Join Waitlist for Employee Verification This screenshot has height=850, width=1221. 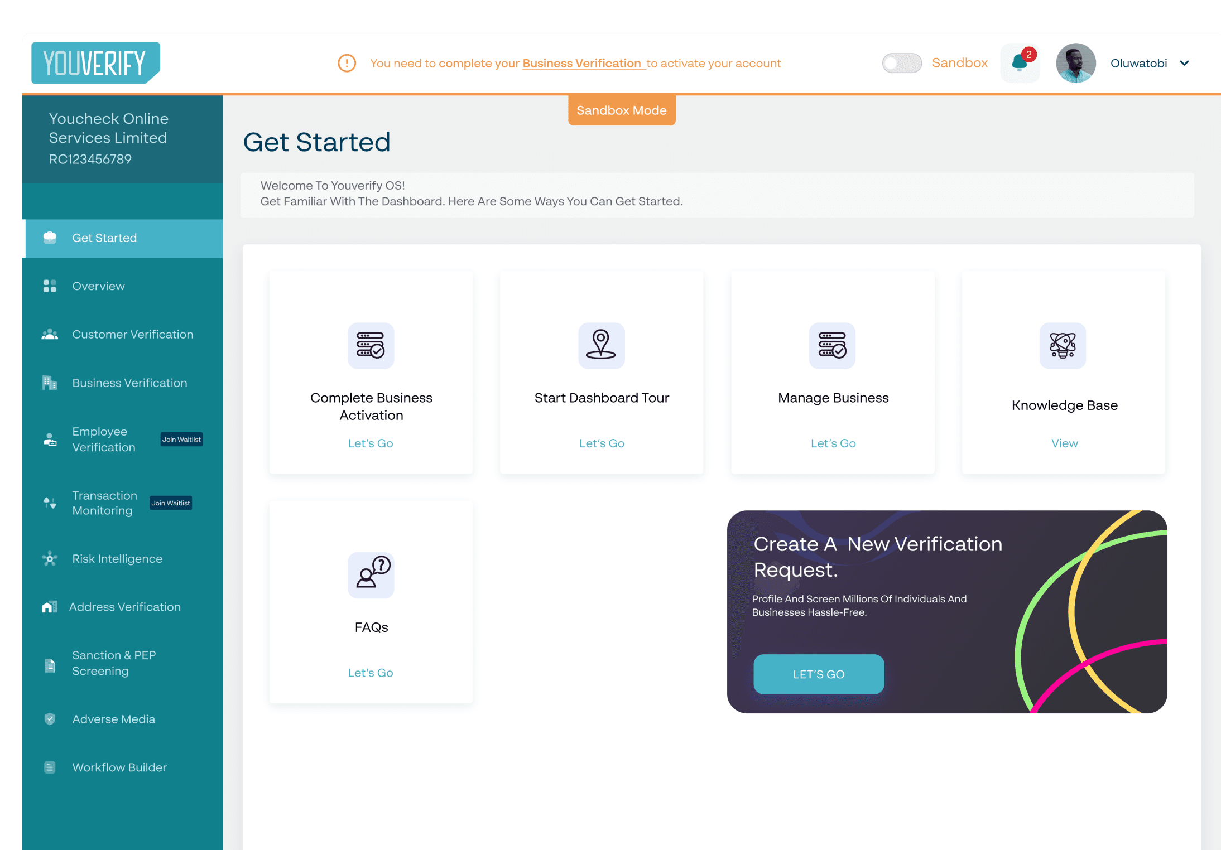tap(181, 440)
